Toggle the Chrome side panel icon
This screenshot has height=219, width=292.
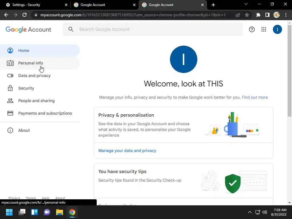coord(267,15)
